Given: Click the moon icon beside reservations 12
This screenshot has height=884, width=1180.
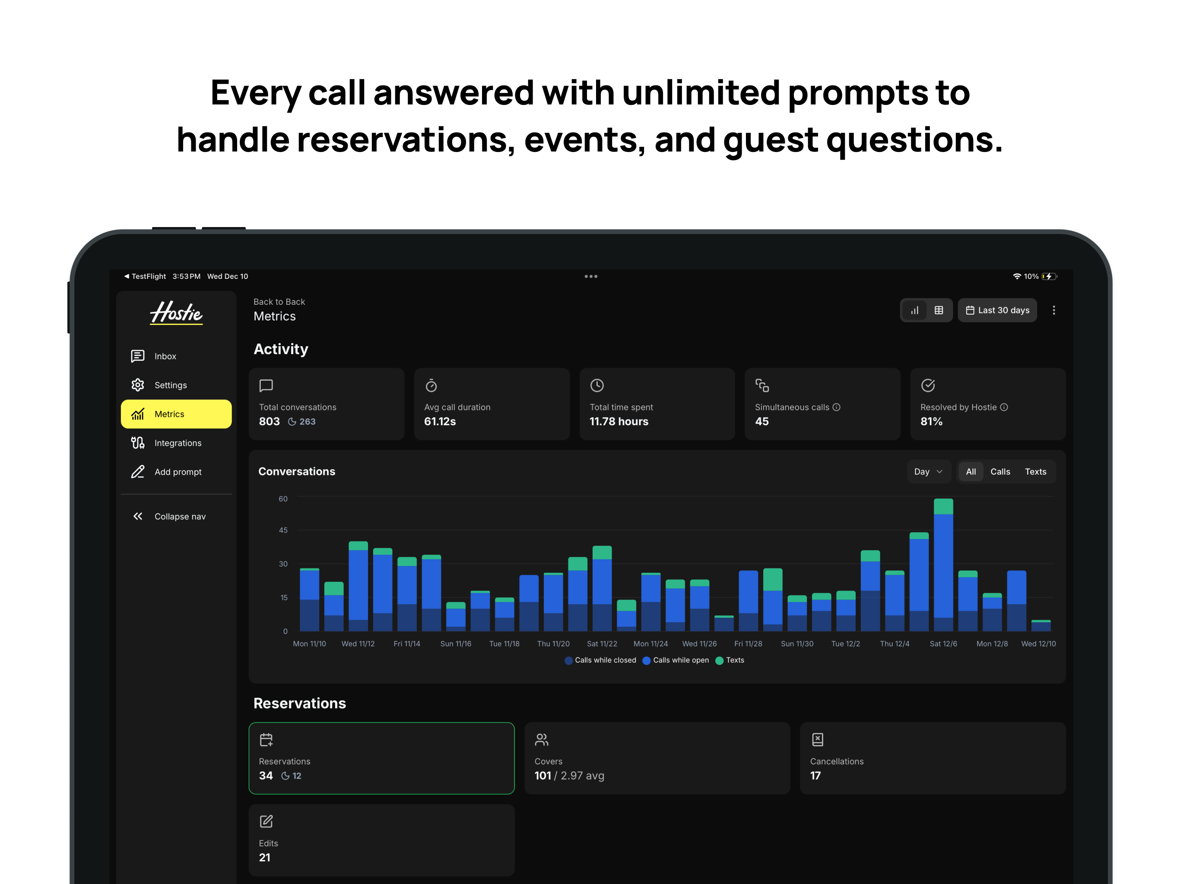Looking at the screenshot, I should tap(285, 776).
